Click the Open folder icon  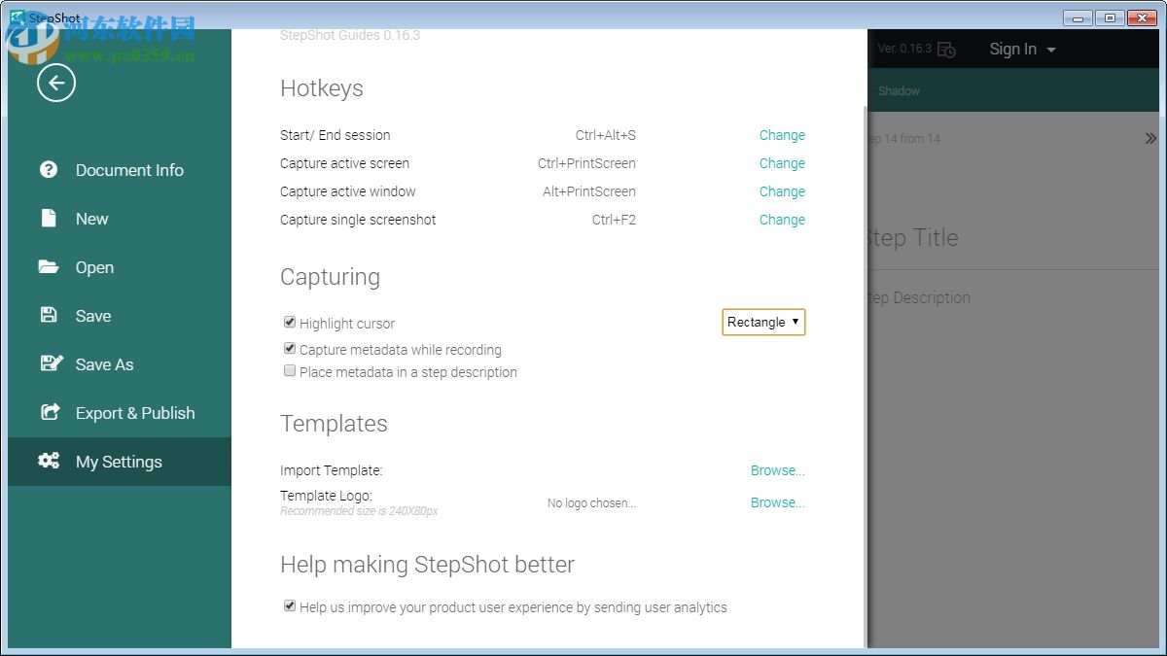(x=48, y=266)
